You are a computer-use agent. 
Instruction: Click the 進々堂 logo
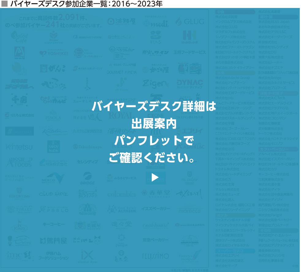[121, 225]
